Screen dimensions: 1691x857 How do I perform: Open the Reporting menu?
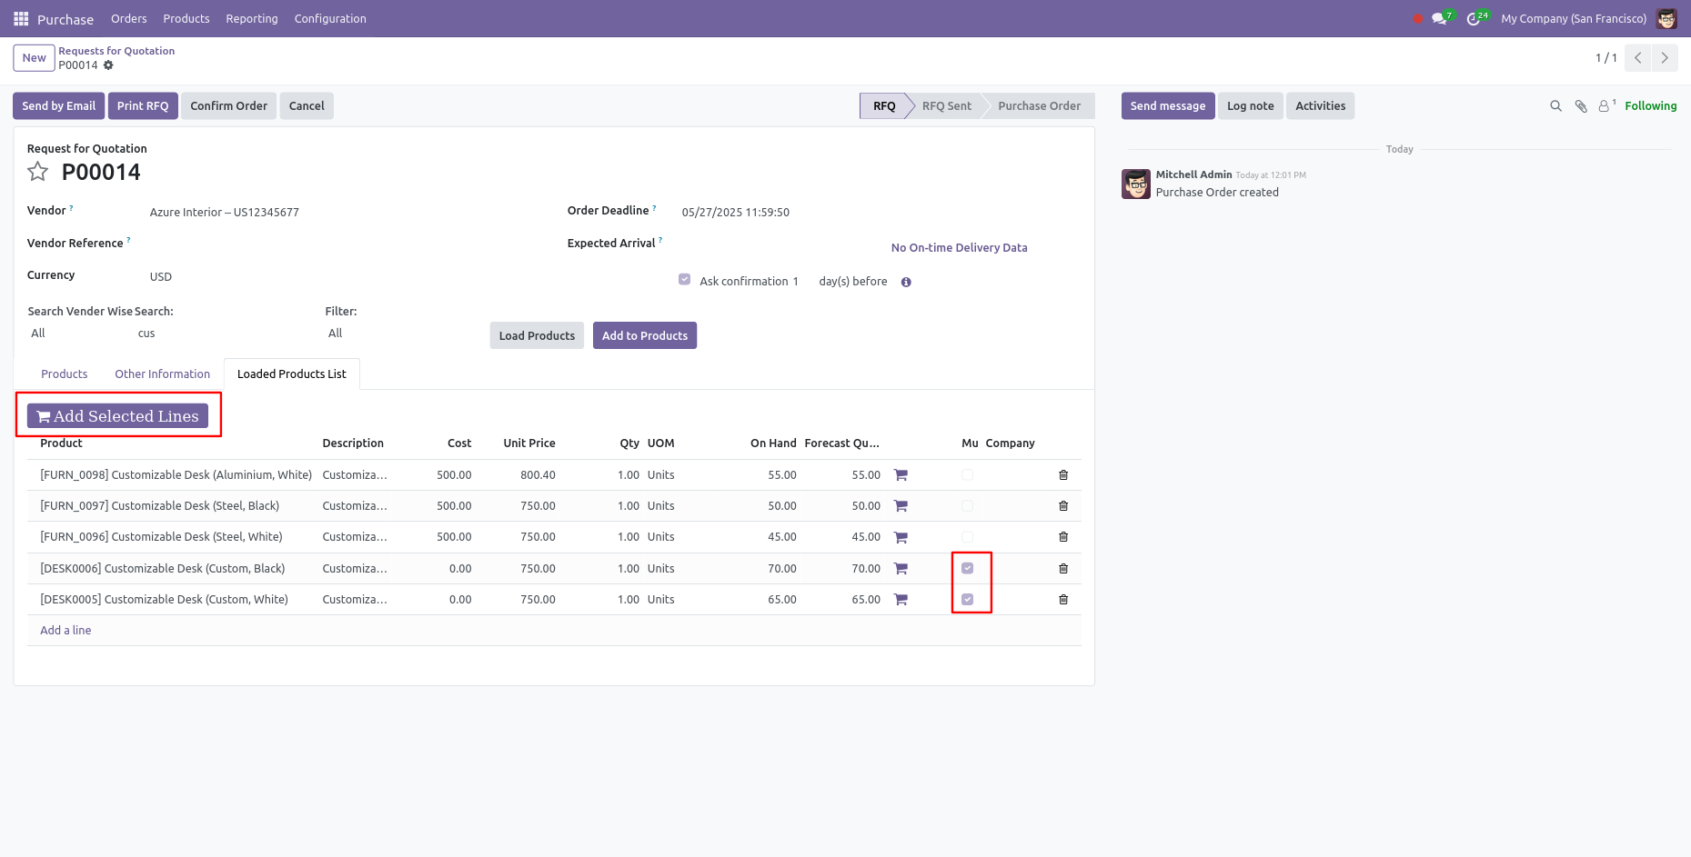point(252,19)
